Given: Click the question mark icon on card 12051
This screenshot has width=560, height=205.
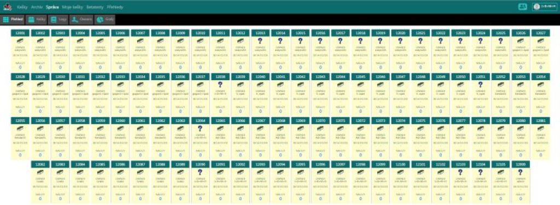Looking at the screenshot, I should point(481,85).
